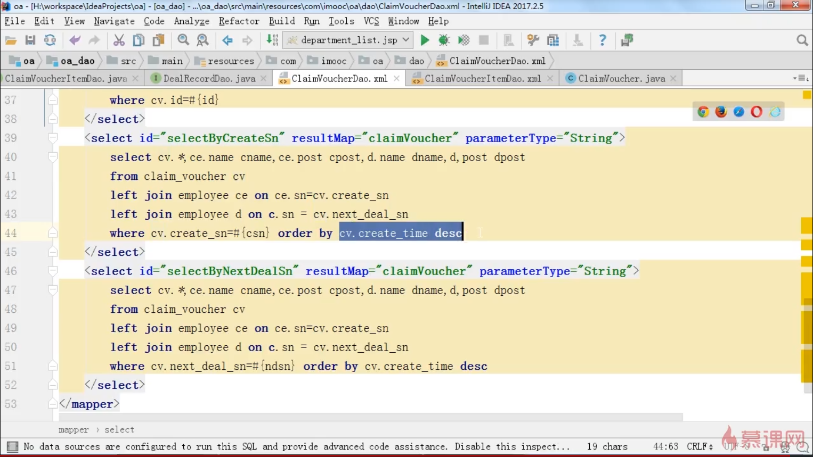This screenshot has width=813, height=457.
Task: Click the Cut scissors icon
Action: click(x=119, y=40)
